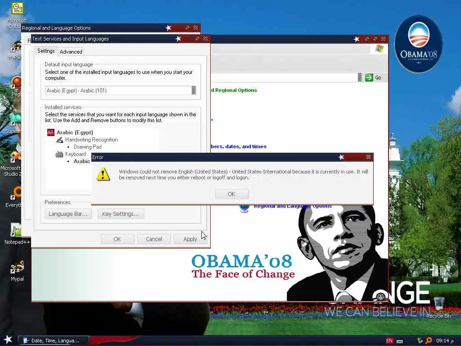Click the Control Panel address bar field

(x=284, y=77)
